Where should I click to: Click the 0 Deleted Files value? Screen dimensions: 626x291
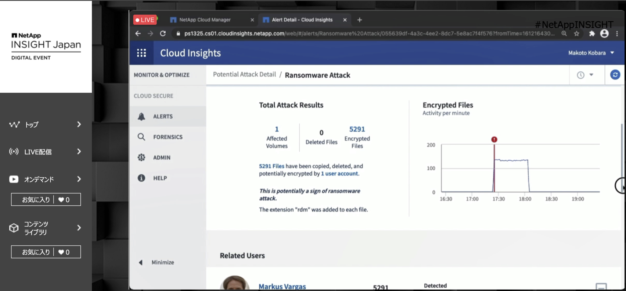coord(321,133)
